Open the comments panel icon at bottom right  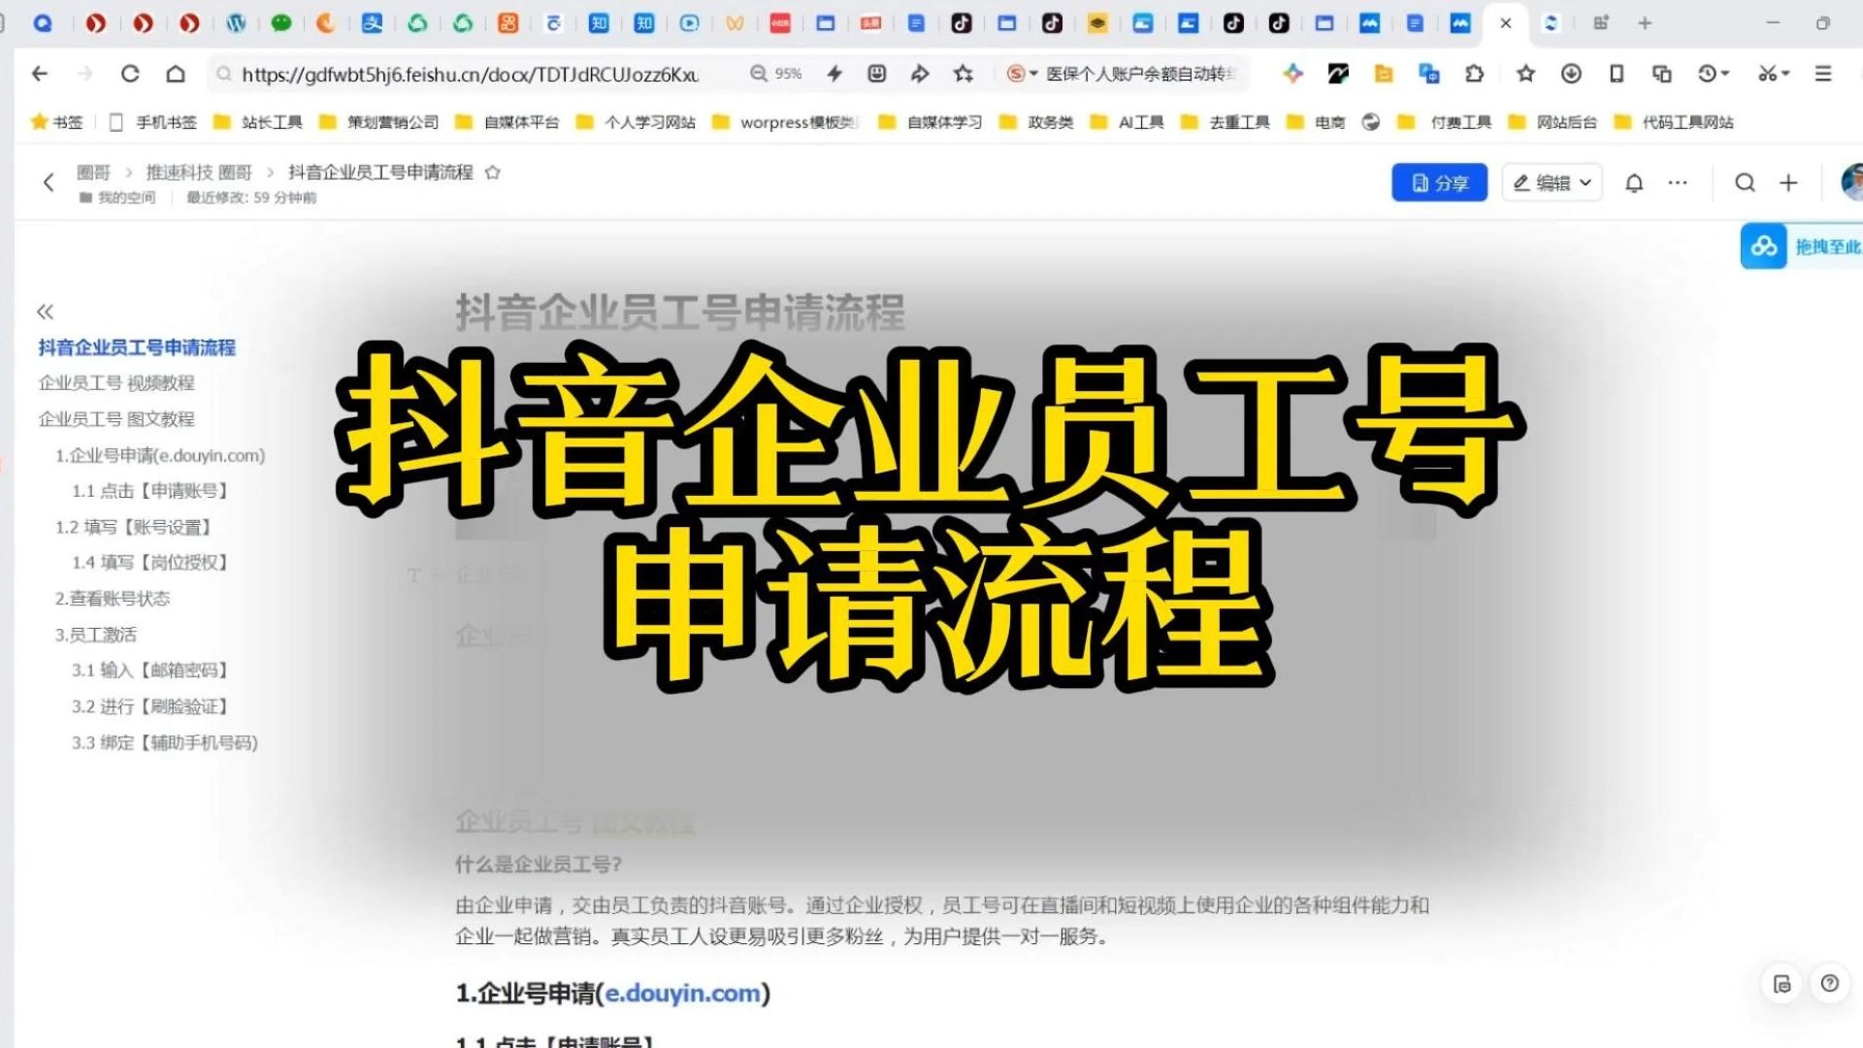(1781, 984)
